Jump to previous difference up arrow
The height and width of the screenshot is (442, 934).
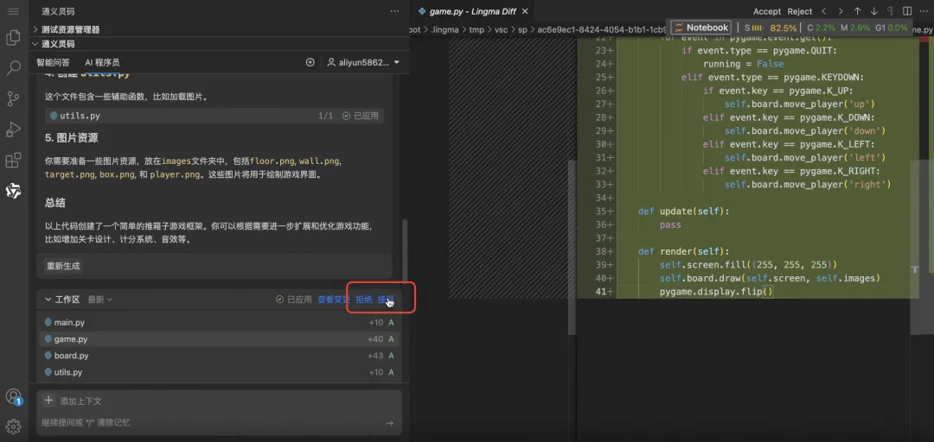coord(857,11)
